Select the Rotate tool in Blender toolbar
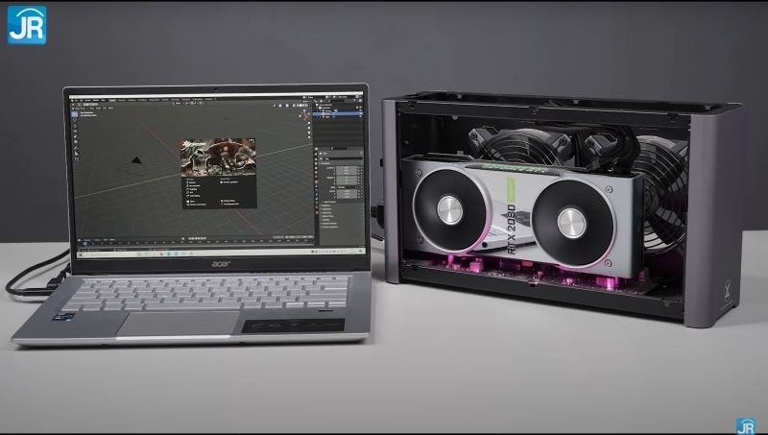Screen dimensions: 768x435 [x=75, y=132]
